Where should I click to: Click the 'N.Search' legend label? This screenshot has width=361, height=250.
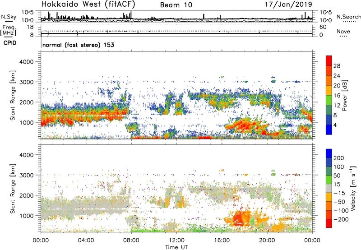point(348,17)
